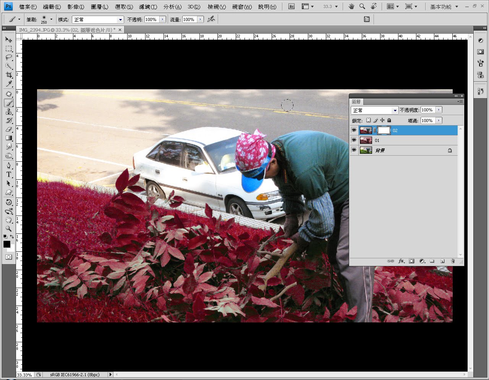Toggle airbrush mode in options bar
This screenshot has width=489, height=380.
coord(211,19)
